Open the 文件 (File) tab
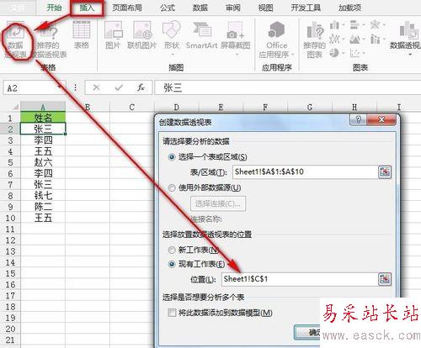 [x=18, y=8]
